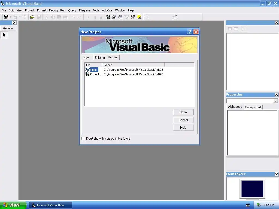The width and height of the screenshot is (279, 209).
Task: Click the Menu Editor toolbar icon
Action: 25,17
